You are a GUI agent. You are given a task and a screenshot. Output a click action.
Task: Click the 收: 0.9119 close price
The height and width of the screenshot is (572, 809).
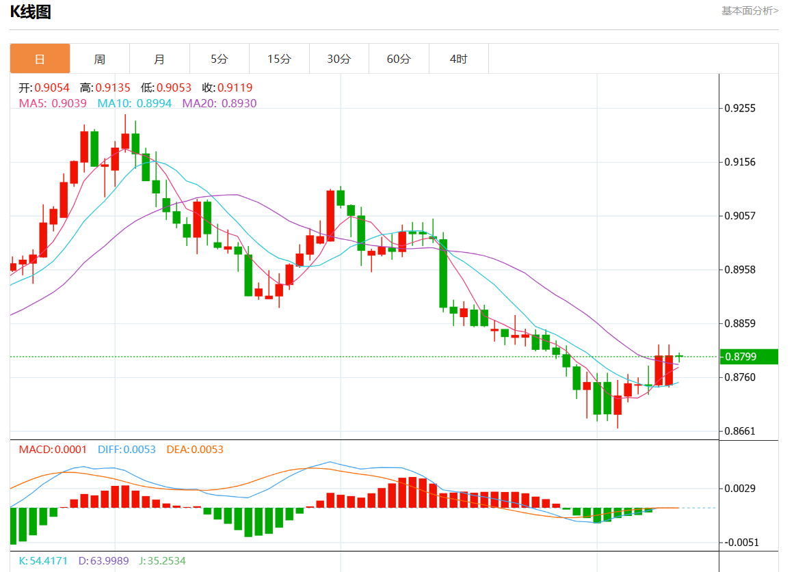(x=228, y=87)
